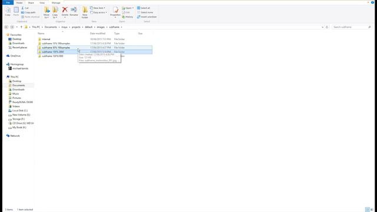Click the Rename icon
Screen dimensions: 377x212
coord(74,12)
